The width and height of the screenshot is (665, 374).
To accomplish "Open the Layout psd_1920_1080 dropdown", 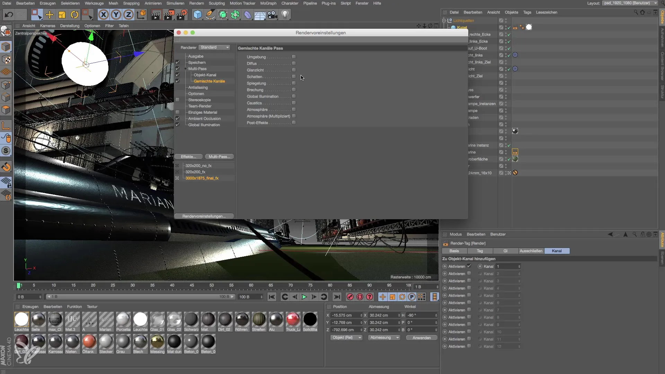I will (630, 3).
